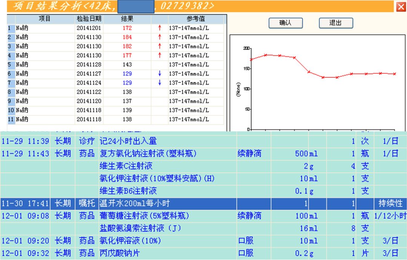Viewport: 407px width, 260px height.
Task: Click the red up arrow beside result 172
Action: click(x=159, y=28)
